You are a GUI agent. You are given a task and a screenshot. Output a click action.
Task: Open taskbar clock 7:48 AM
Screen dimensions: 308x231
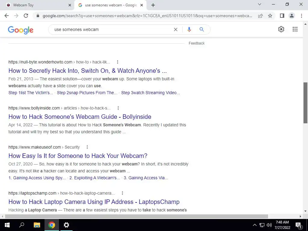pyautogui.click(x=282, y=225)
